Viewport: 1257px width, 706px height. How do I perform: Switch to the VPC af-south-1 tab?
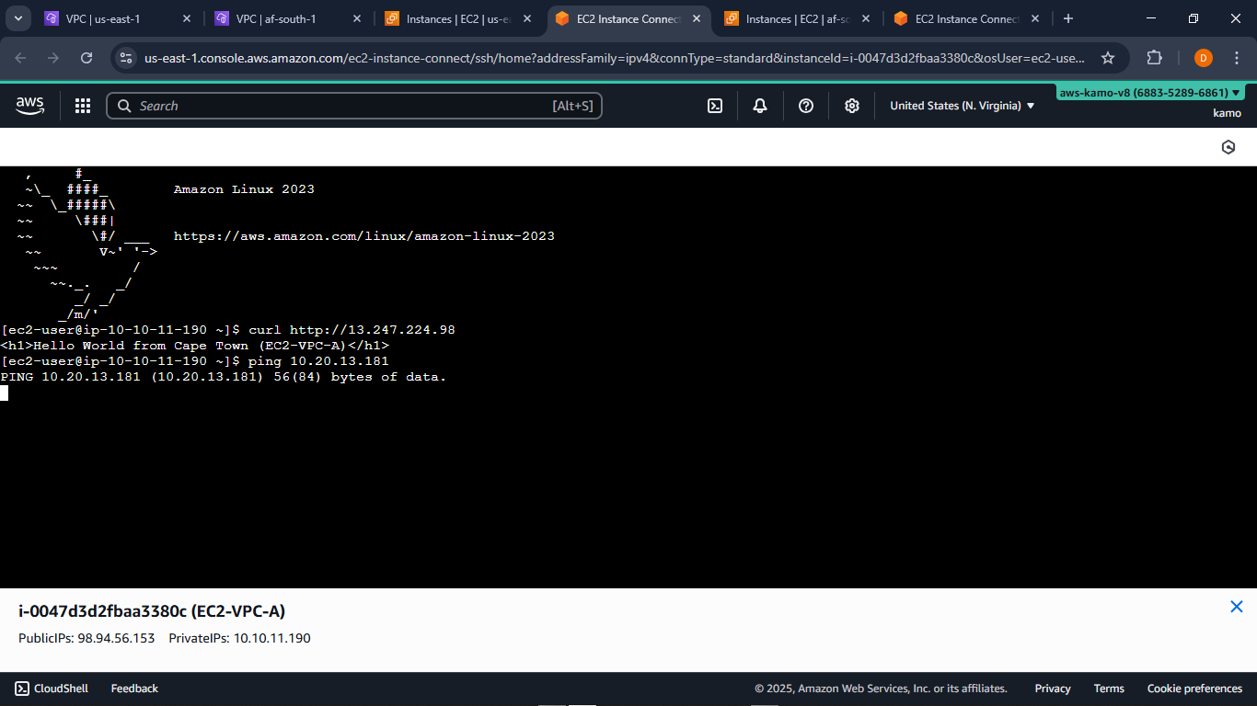tap(276, 17)
